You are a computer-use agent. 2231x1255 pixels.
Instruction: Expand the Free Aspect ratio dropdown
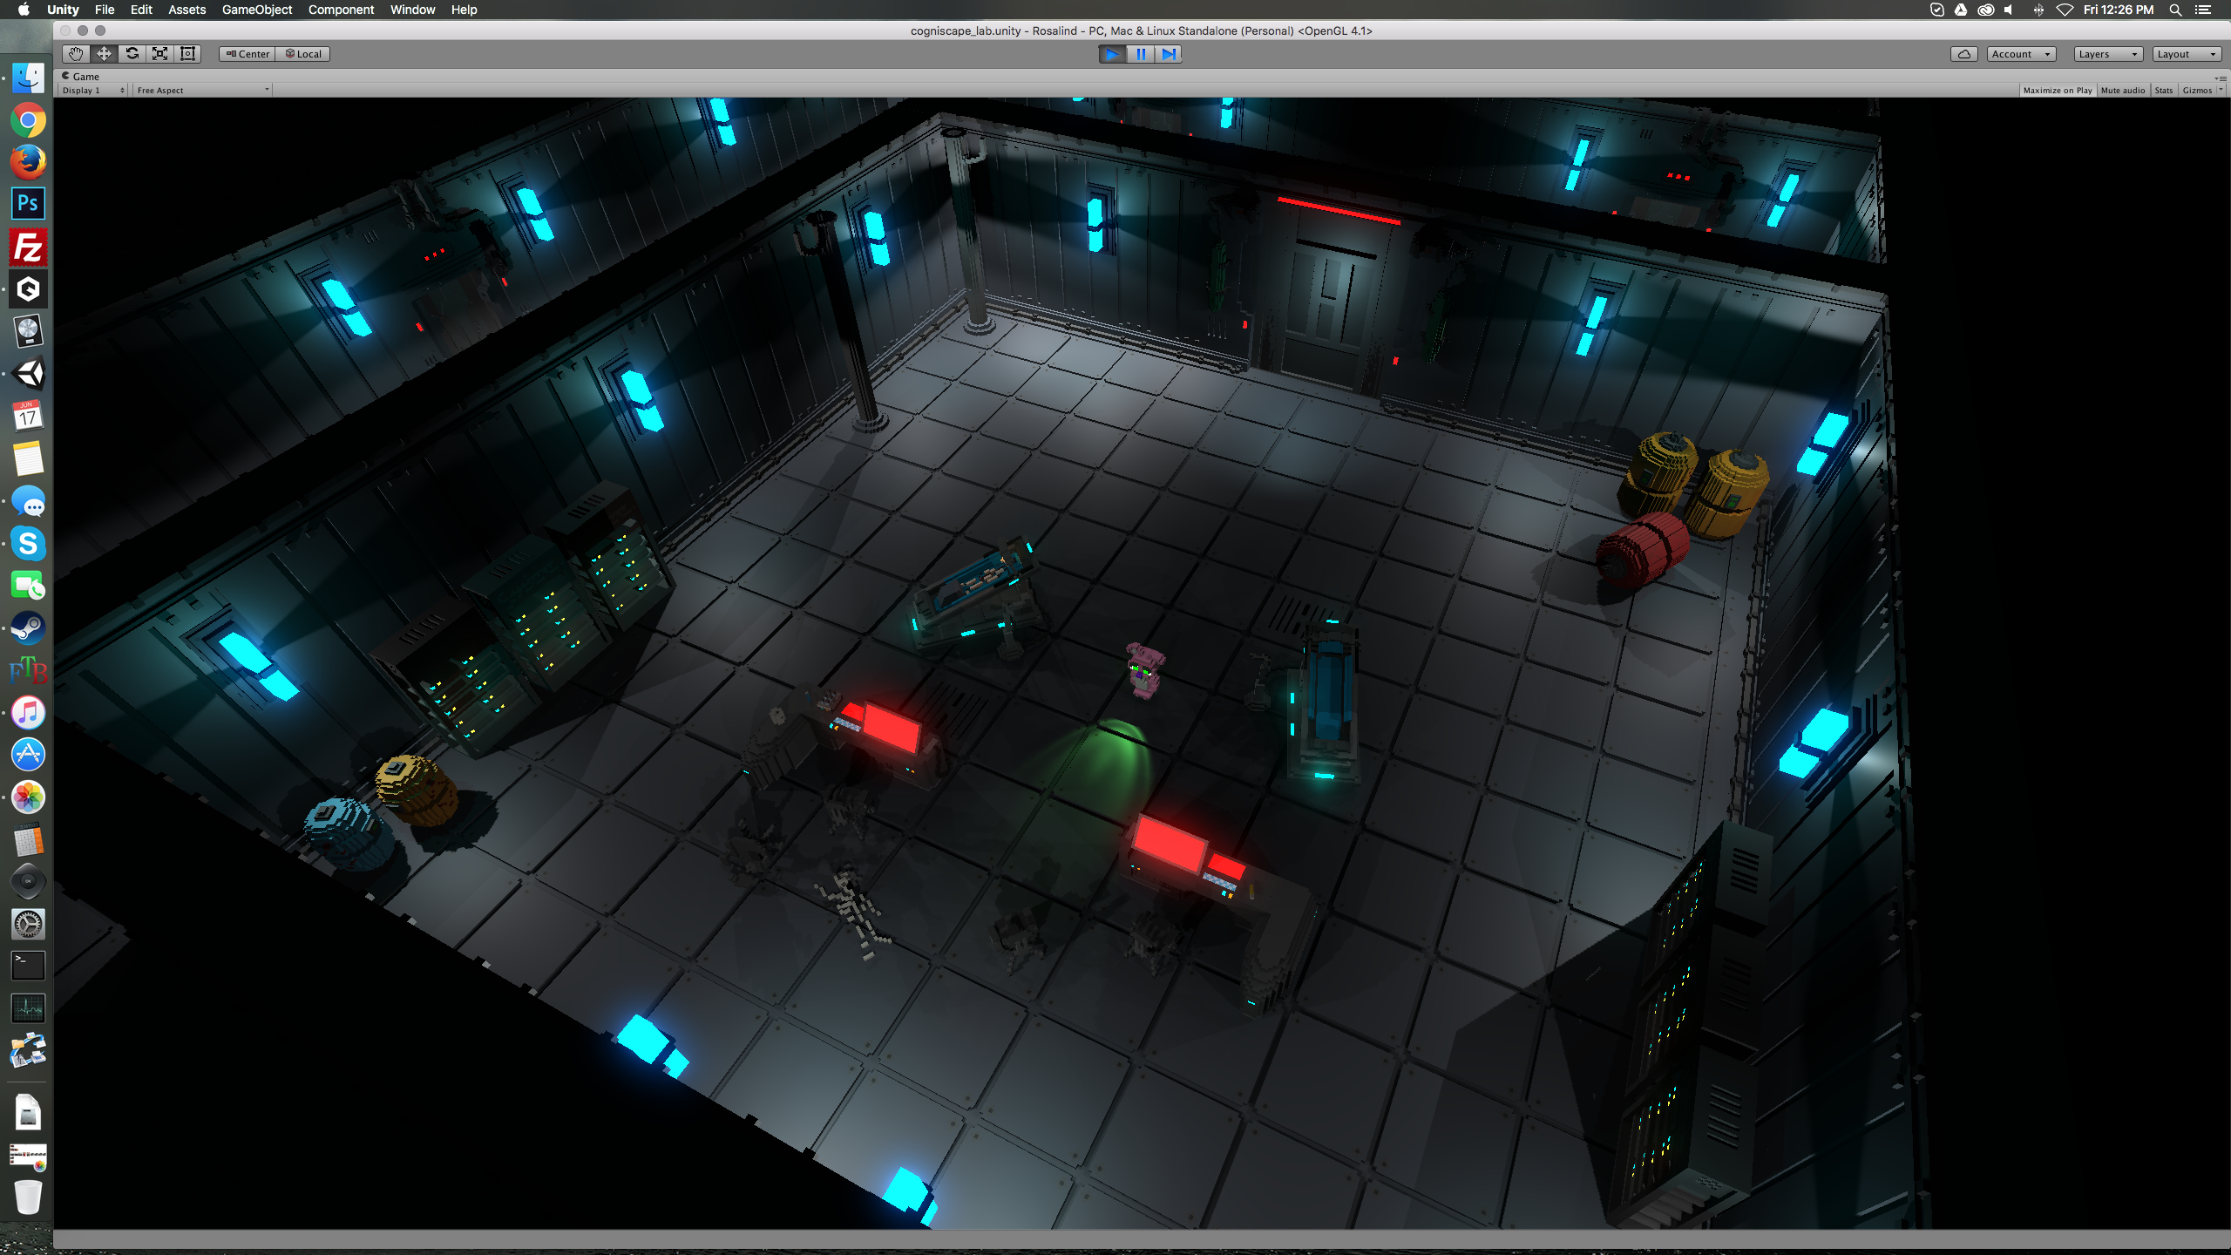(202, 91)
